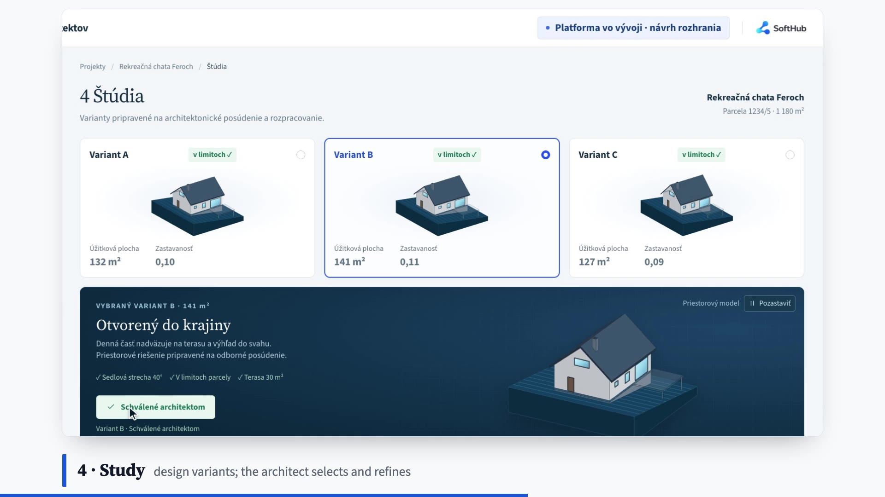Click the SoftHub logo icon
The width and height of the screenshot is (885, 497).
pyautogui.click(x=763, y=28)
